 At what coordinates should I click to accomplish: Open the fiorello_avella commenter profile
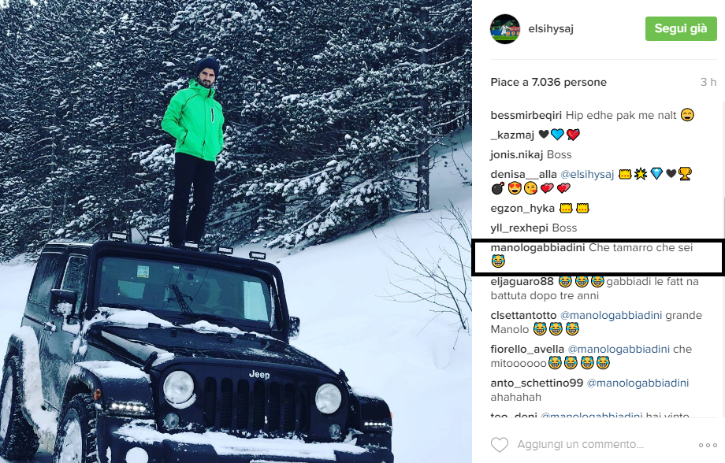527,349
